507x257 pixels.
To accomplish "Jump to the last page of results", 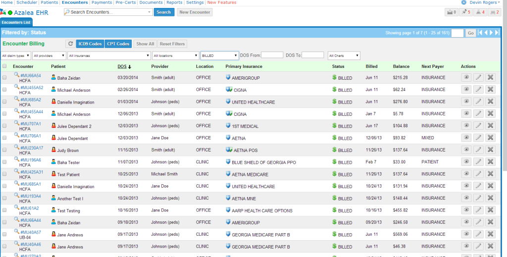I will pos(497,33).
